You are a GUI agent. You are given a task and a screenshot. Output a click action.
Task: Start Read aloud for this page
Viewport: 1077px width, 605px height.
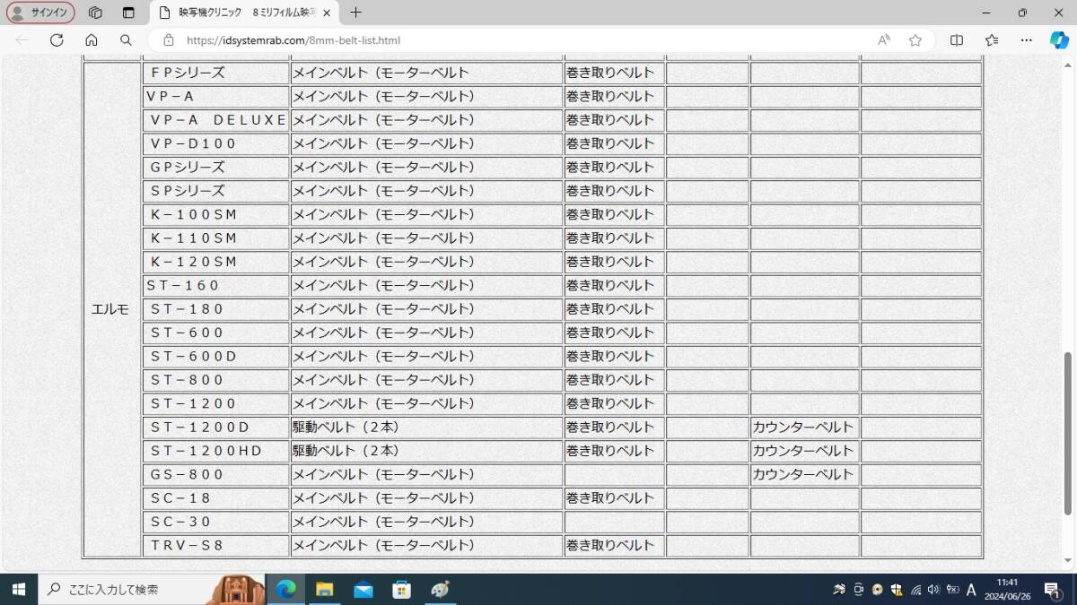(883, 40)
